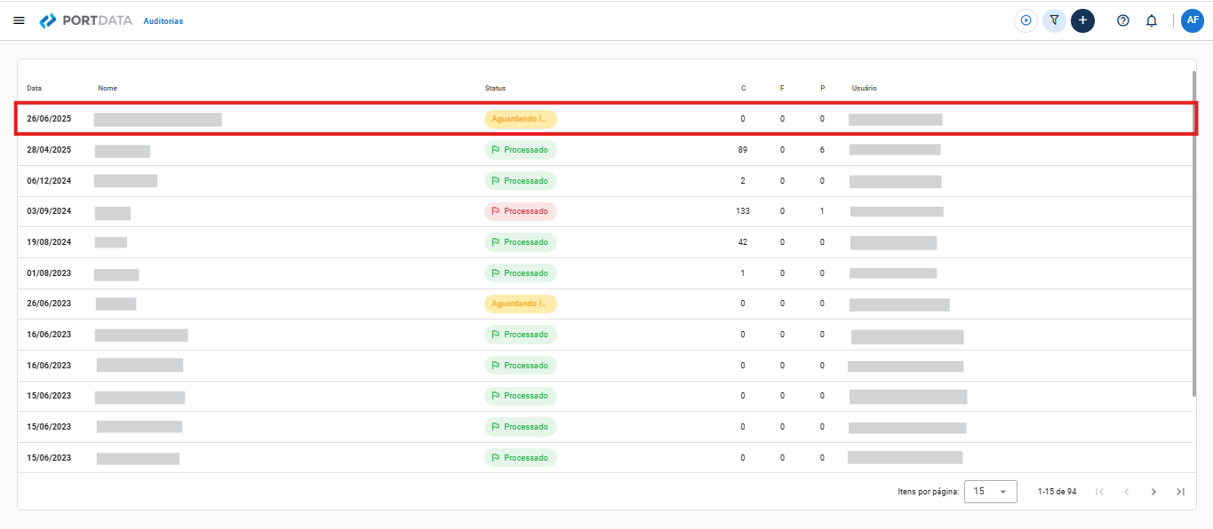Screen dimensions: 1213x529
Task: Click the play circle icon in header
Action: pos(1025,20)
